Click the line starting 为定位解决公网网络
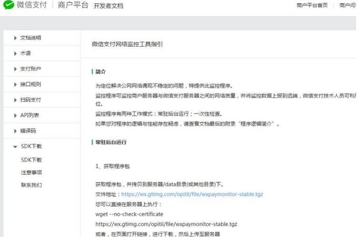Image resolution: width=358 pixels, height=237 pixels. coord(164,86)
